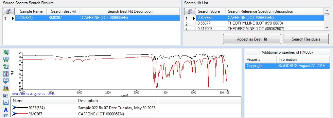Click Accept as Best Hit button
This screenshot has width=333, height=118.
pyautogui.click(x=252, y=39)
